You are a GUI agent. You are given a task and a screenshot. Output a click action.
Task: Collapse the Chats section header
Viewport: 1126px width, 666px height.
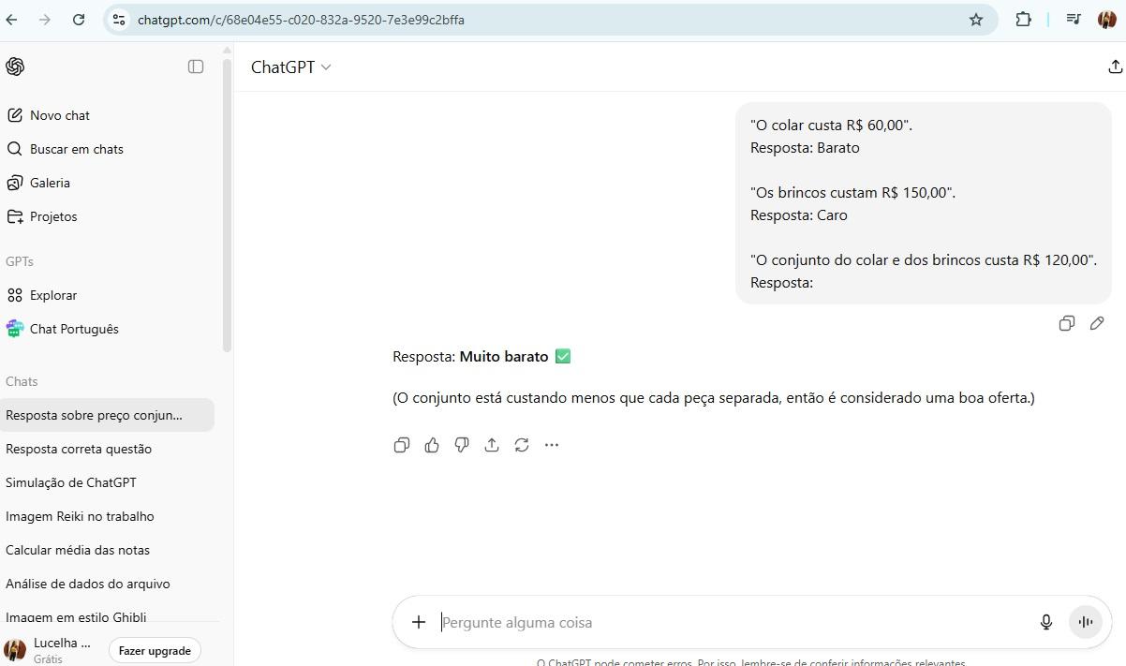tap(22, 381)
